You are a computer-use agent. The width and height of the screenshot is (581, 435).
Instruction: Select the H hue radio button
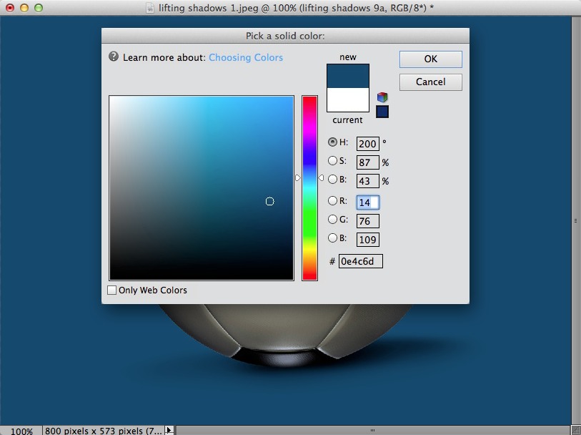pos(332,142)
